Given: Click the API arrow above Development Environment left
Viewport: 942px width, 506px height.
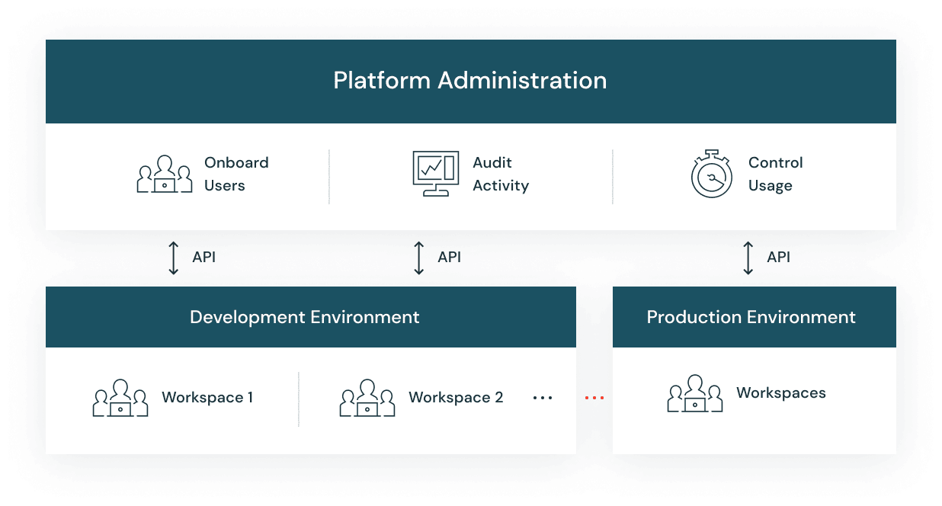Looking at the screenshot, I should (x=174, y=258).
